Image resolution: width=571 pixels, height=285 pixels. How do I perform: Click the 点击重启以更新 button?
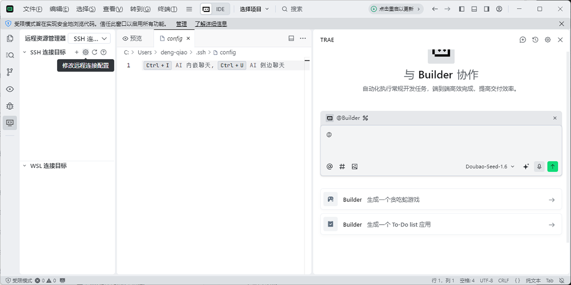[x=396, y=9]
